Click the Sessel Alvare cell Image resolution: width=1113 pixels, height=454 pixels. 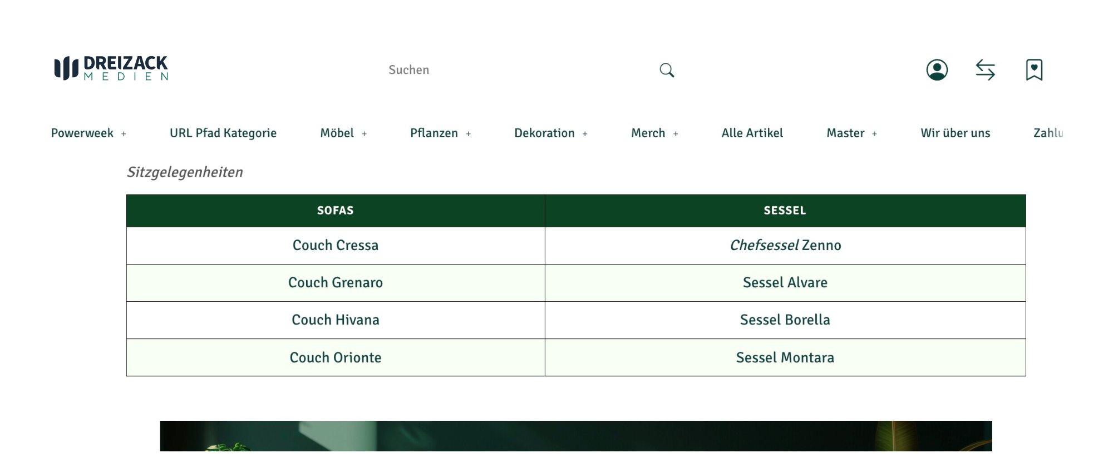(x=785, y=283)
